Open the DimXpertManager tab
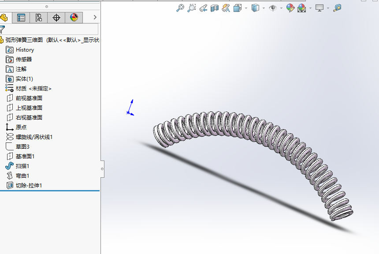 pyautogui.click(x=56, y=17)
